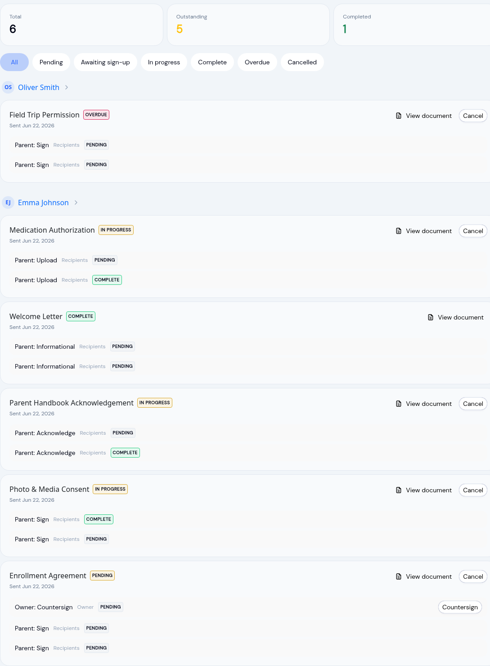Screen dimensions: 490x666
Task: Click COMPLETE badge under Photo & Media Consent
Action: pyautogui.click(x=99, y=519)
